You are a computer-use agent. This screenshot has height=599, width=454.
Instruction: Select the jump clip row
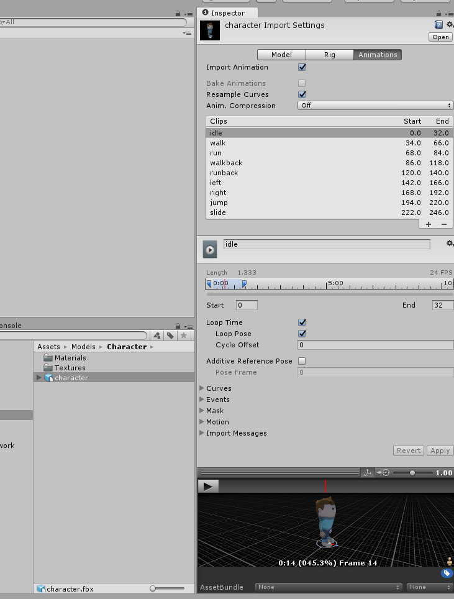pos(329,203)
